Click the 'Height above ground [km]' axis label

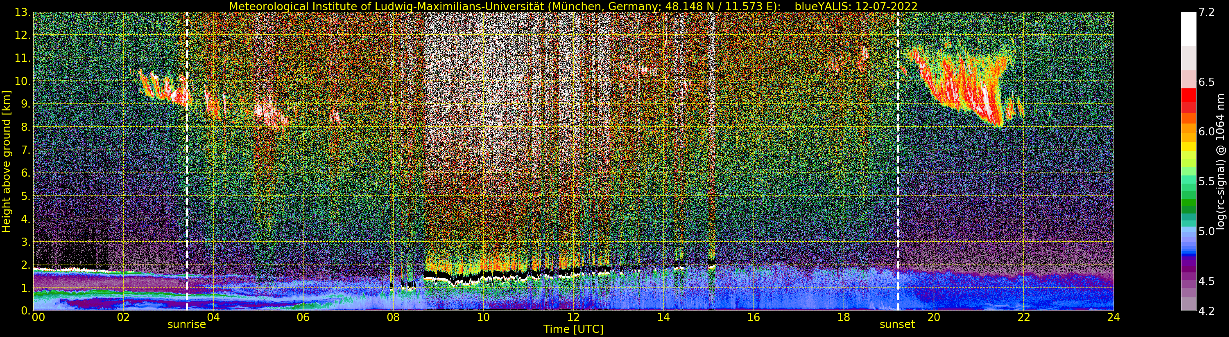point(6,162)
